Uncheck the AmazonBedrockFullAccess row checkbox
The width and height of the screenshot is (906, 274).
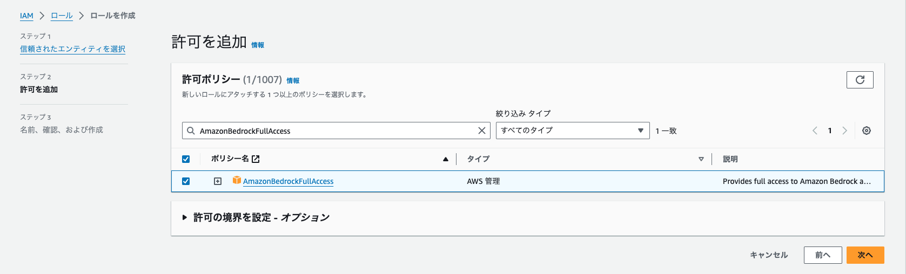tap(186, 181)
